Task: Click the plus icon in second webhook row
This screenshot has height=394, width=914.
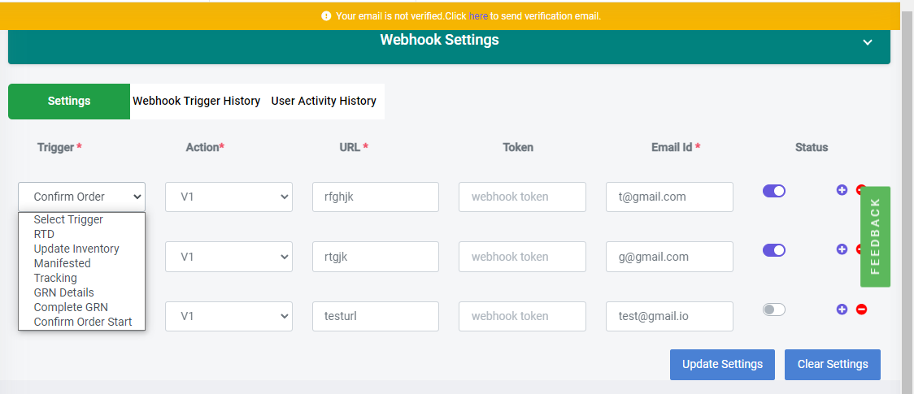Action: click(x=841, y=249)
